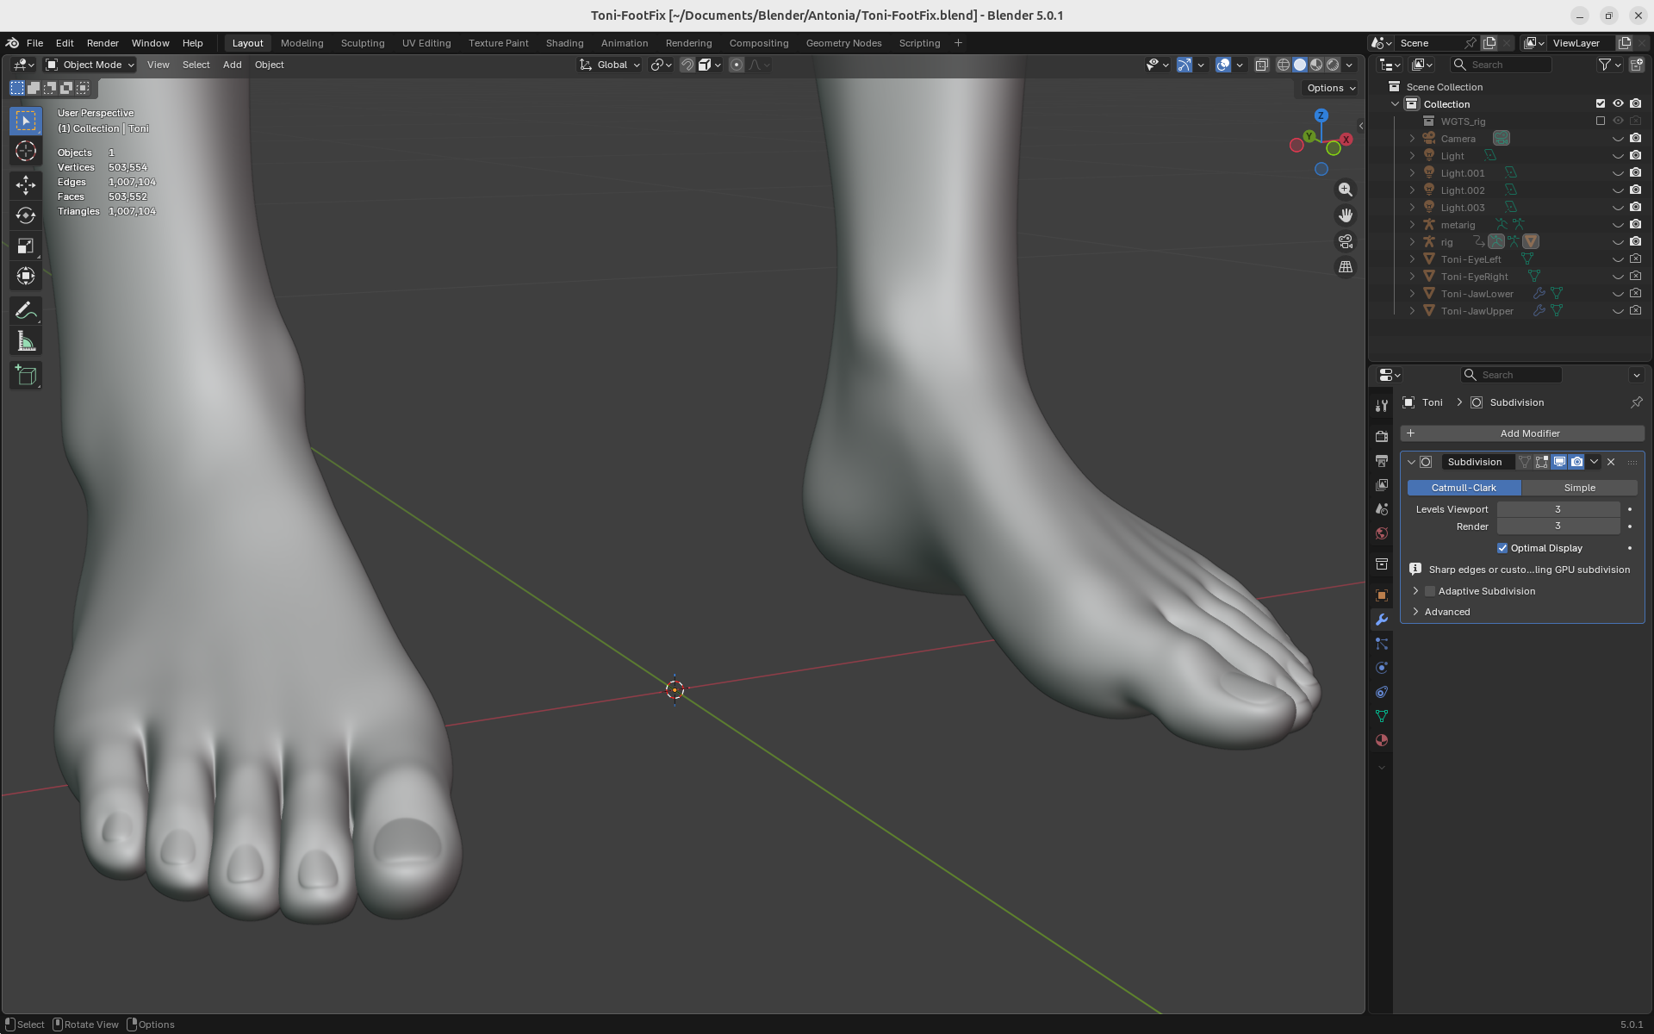The image size is (1654, 1034).
Task: Switch to the Sculpting workspace tab
Action: tap(363, 43)
